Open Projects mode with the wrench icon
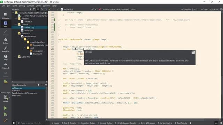This screenshot has height=125, width=223. tap(6, 49)
